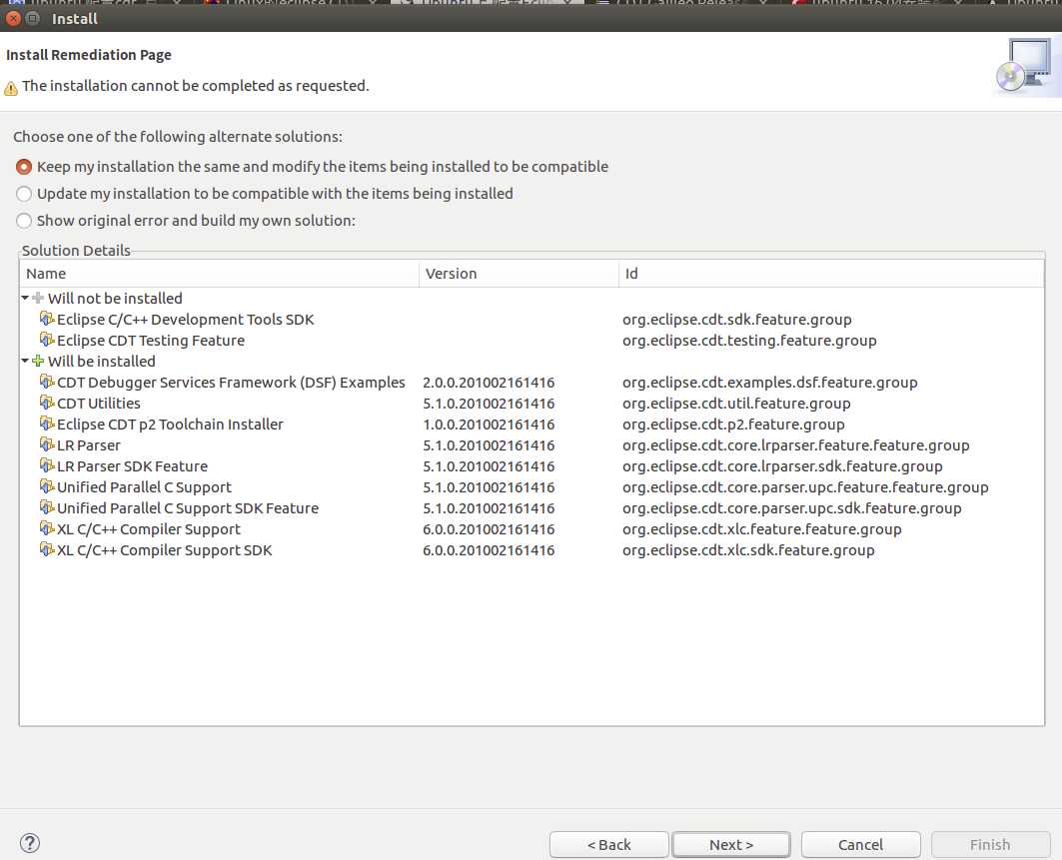Click id org.eclipse.cdt.xlc.feature.feature.group
This screenshot has height=860, width=1062.
762,528
